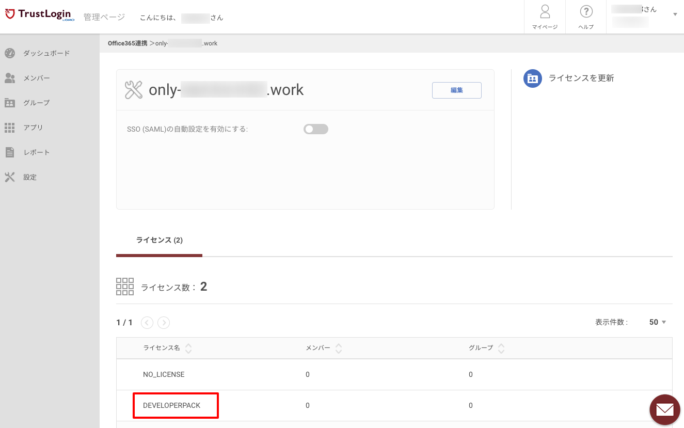This screenshot has width=684, height=428.
Task: Open メンバー in the sidebar
Action: [x=37, y=78]
